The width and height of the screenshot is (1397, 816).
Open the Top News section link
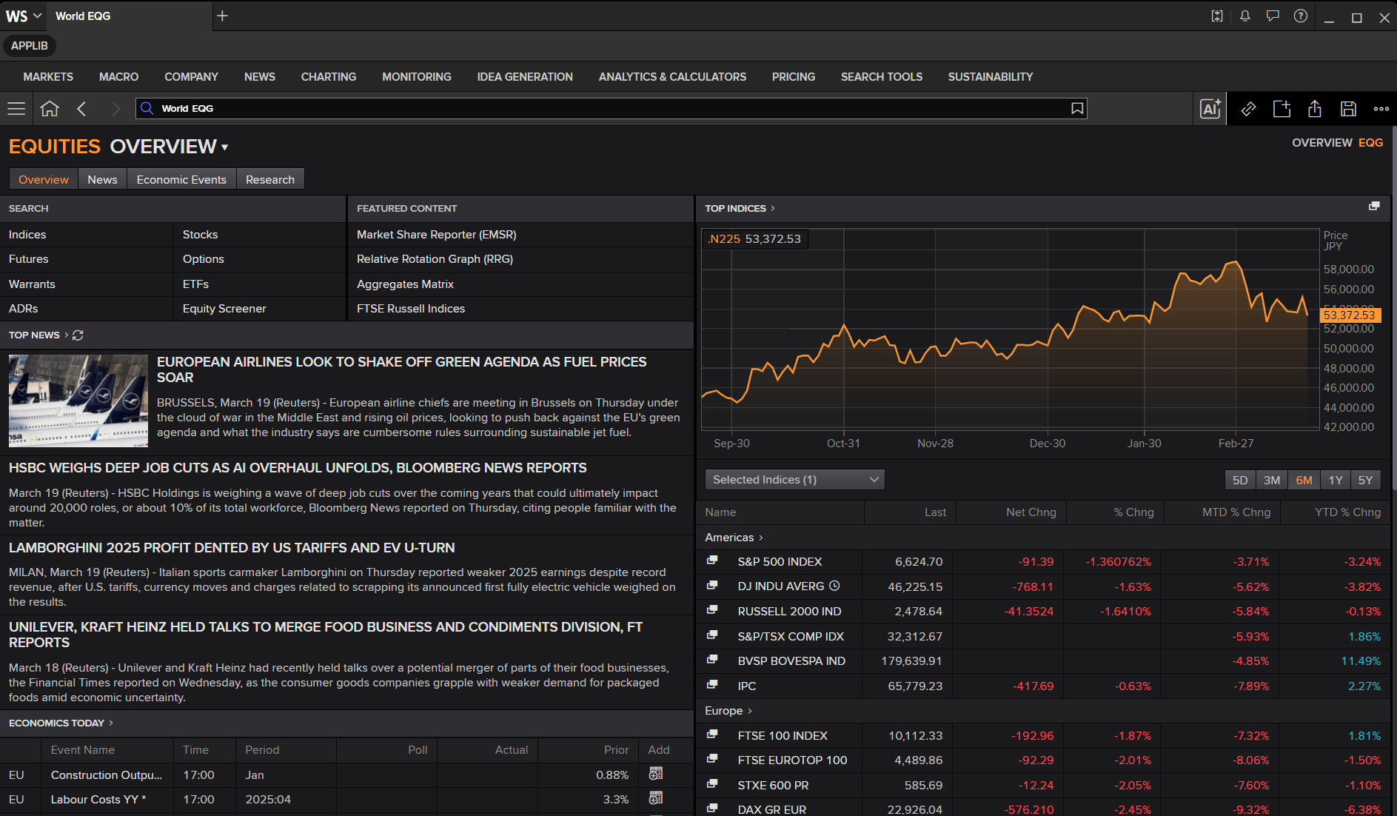34,335
